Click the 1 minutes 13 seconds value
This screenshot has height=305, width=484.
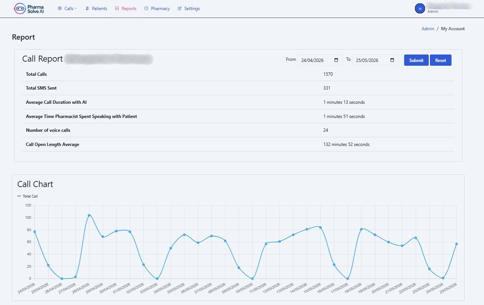click(344, 102)
